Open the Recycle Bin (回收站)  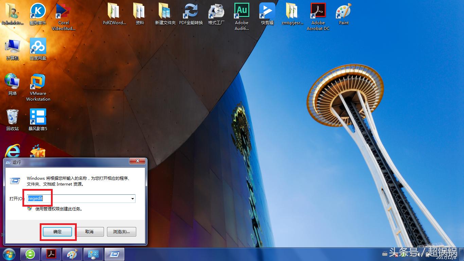[x=12, y=116]
